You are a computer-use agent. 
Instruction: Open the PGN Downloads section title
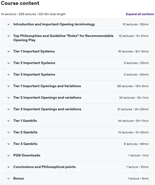pos(27,155)
